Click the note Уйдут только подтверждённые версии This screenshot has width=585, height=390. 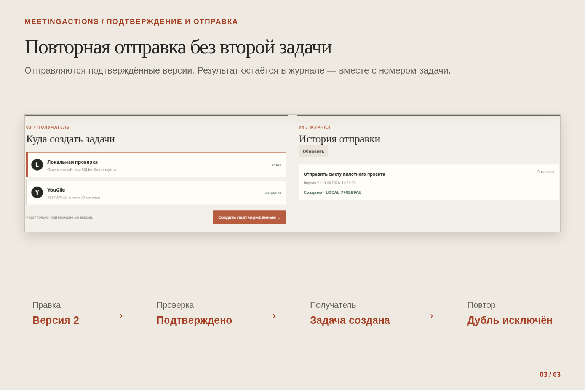click(x=59, y=217)
